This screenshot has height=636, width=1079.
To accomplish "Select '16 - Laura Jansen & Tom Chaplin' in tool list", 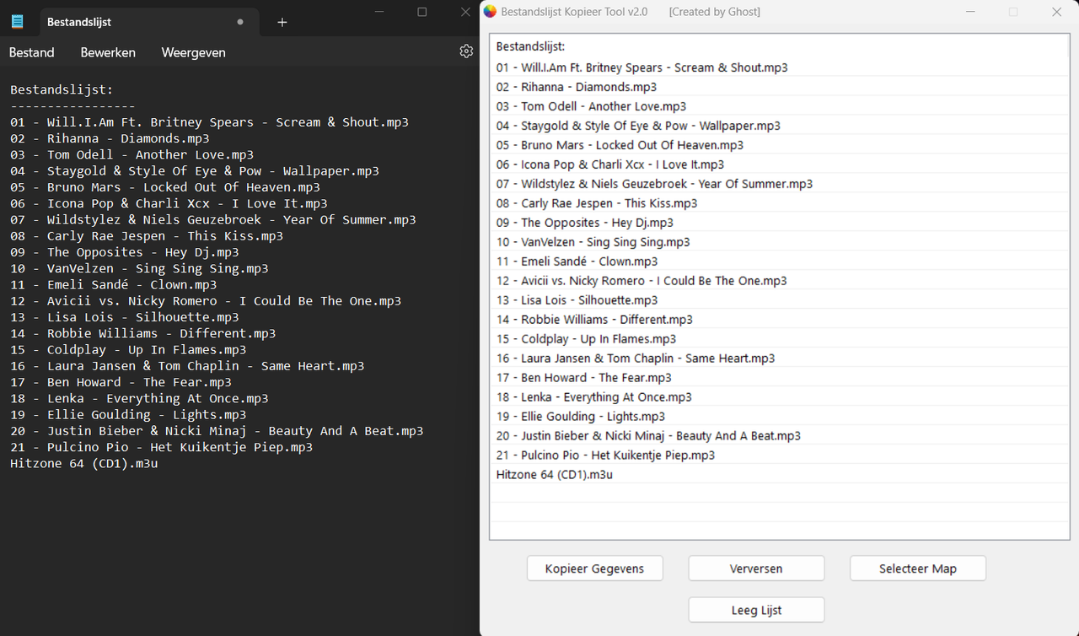I will (x=780, y=358).
